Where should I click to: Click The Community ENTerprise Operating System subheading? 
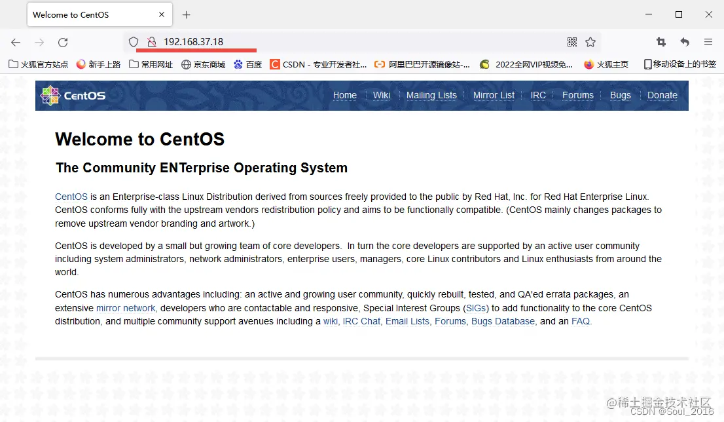(202, 168)
